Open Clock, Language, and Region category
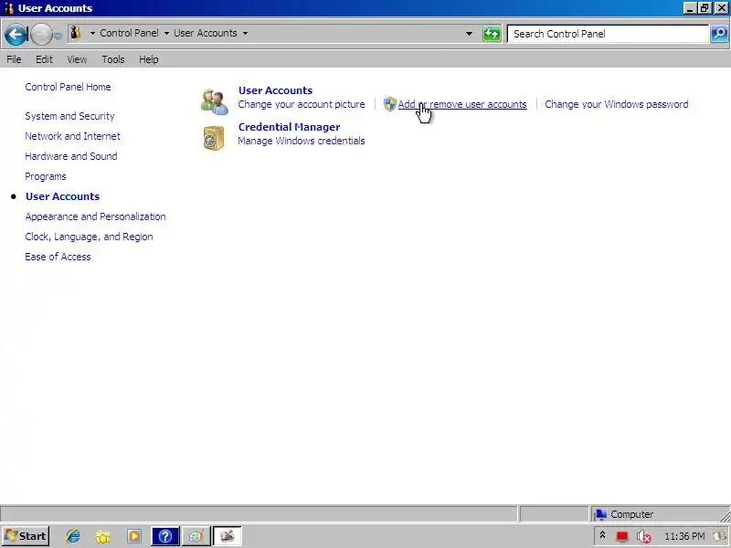This screenshot has height=548, width=731. click(89, 237)
